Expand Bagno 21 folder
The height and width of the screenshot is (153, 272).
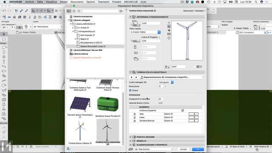[x=76, y=39]
